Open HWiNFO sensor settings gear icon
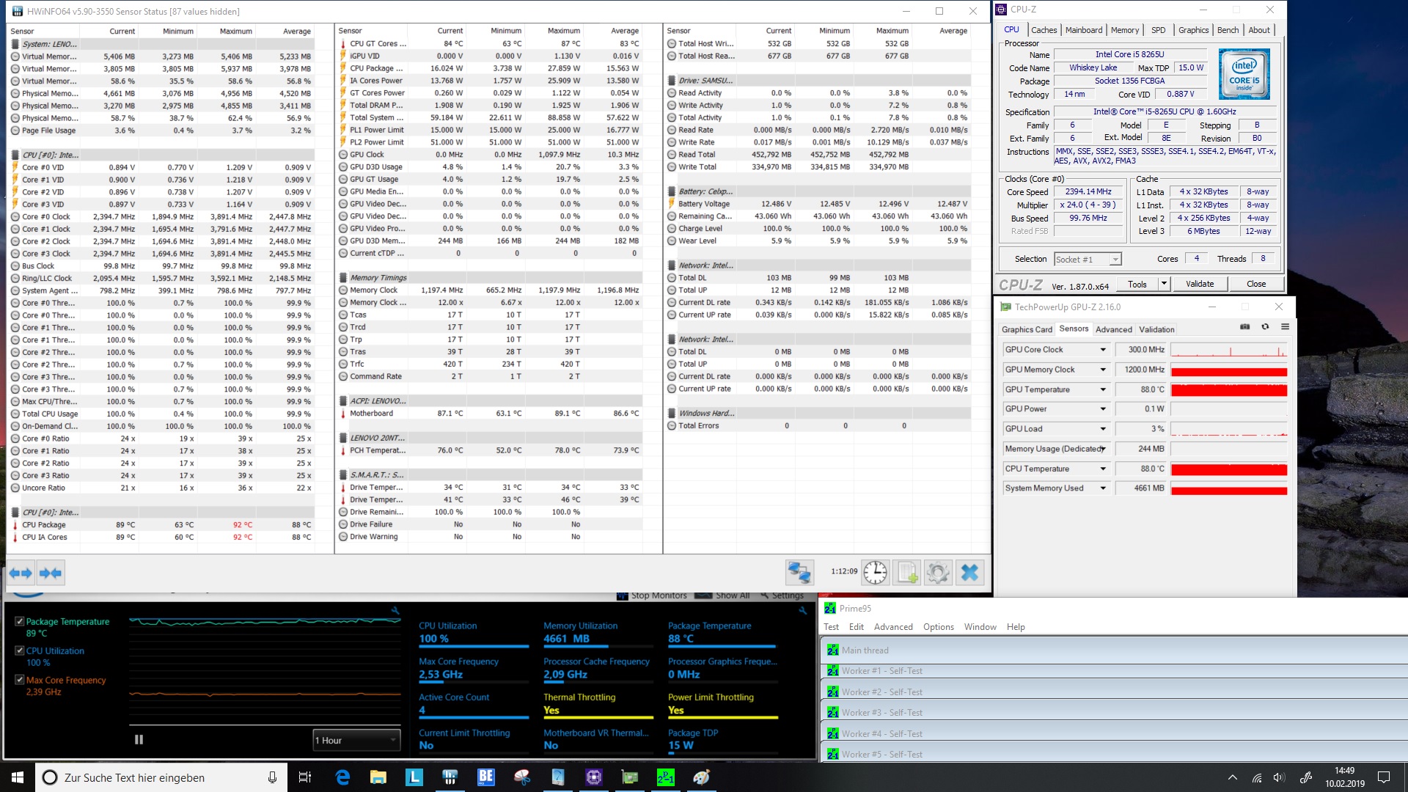The image size is (1408, 792). (x=938, y=572)
